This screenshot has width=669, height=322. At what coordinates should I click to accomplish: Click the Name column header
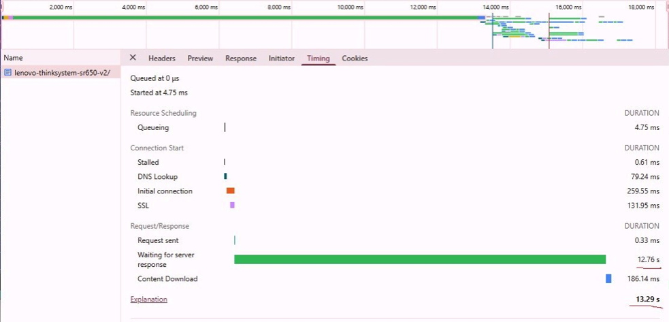point(14,59)
